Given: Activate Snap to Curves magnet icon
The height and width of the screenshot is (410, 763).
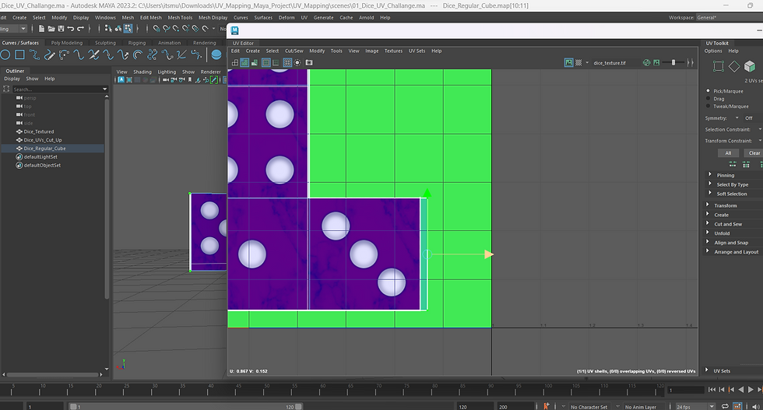Looking at the screenshot, I should [x=167, y=29].
